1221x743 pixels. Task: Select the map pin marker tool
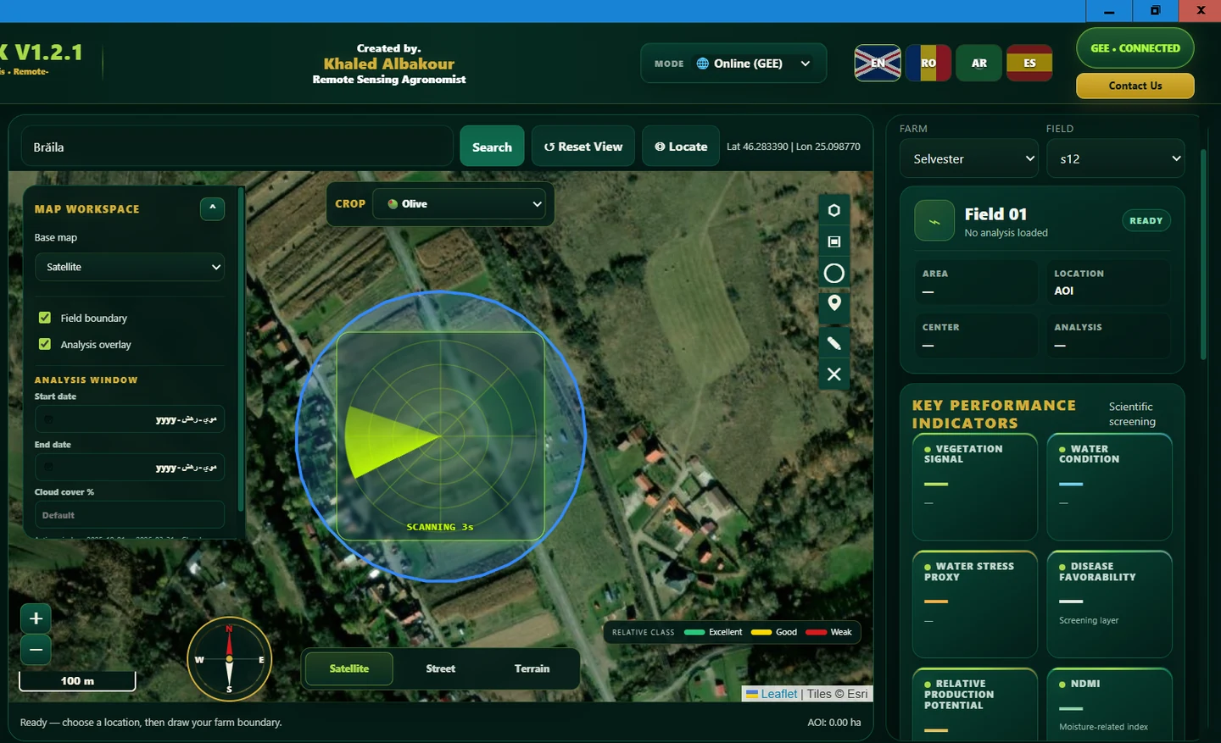(834, 304)
